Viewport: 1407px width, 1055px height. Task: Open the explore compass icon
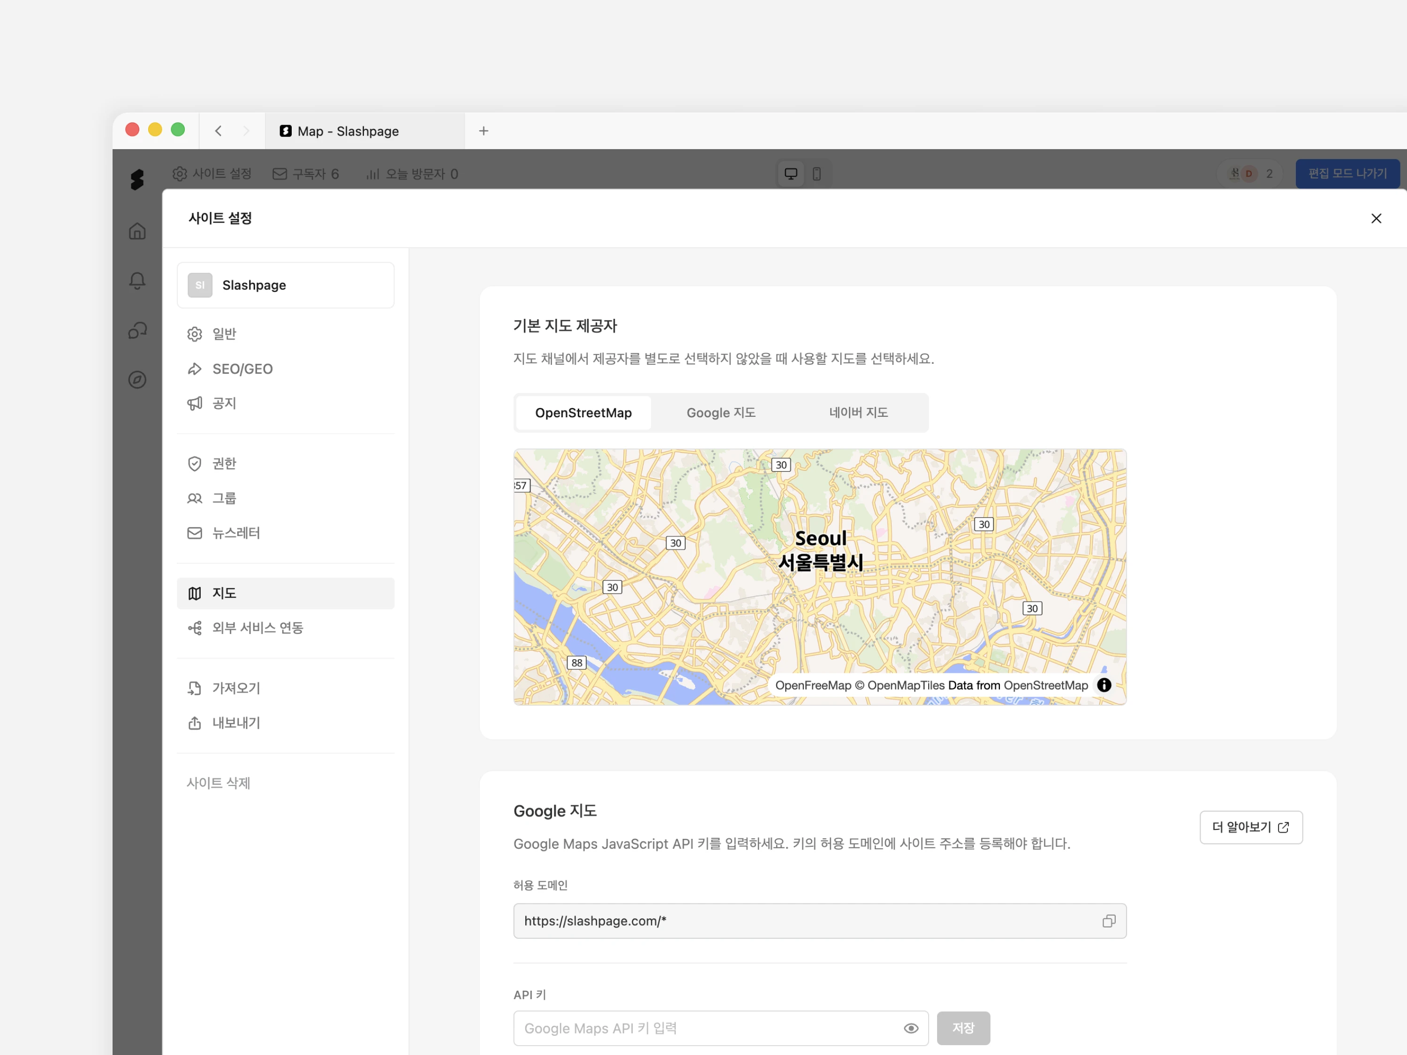[137, 380]
